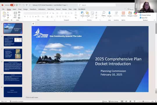Switch to Slide Sorter view icon
The image size is (157, 105).
pyautogui.click(x=126, y=101)
